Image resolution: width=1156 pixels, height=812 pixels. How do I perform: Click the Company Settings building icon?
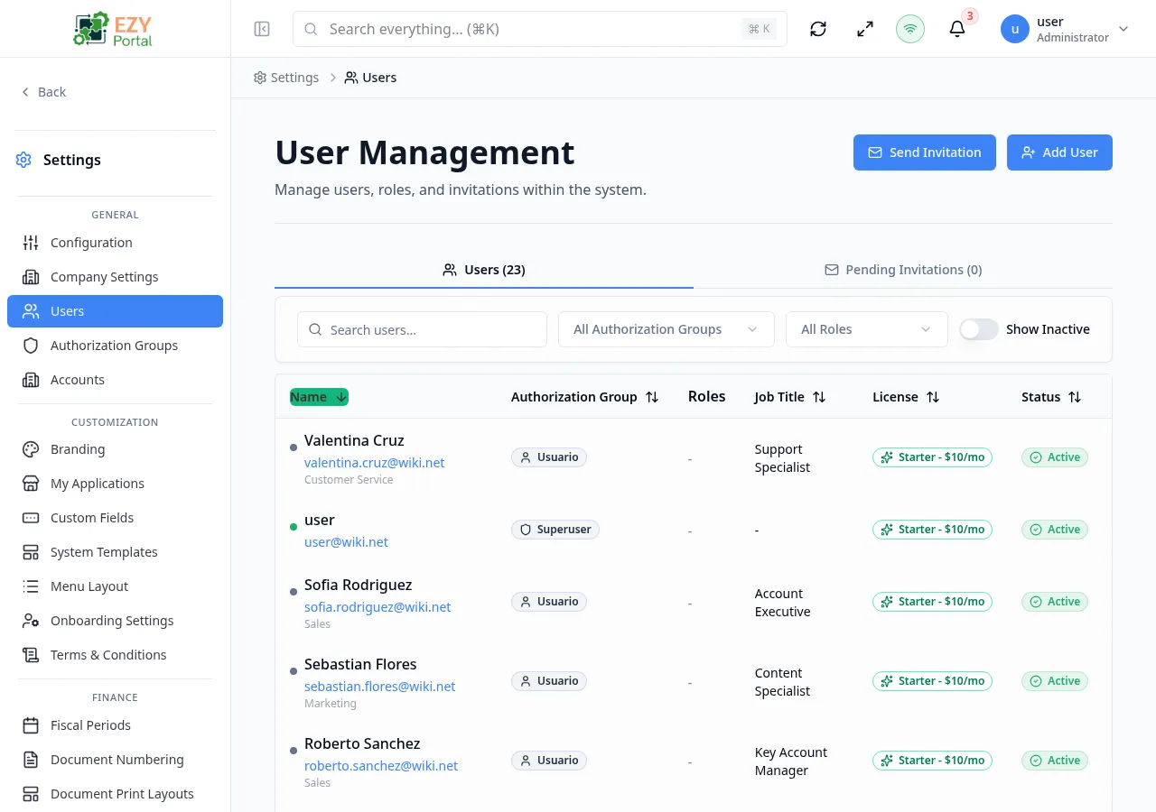[31, 277]
